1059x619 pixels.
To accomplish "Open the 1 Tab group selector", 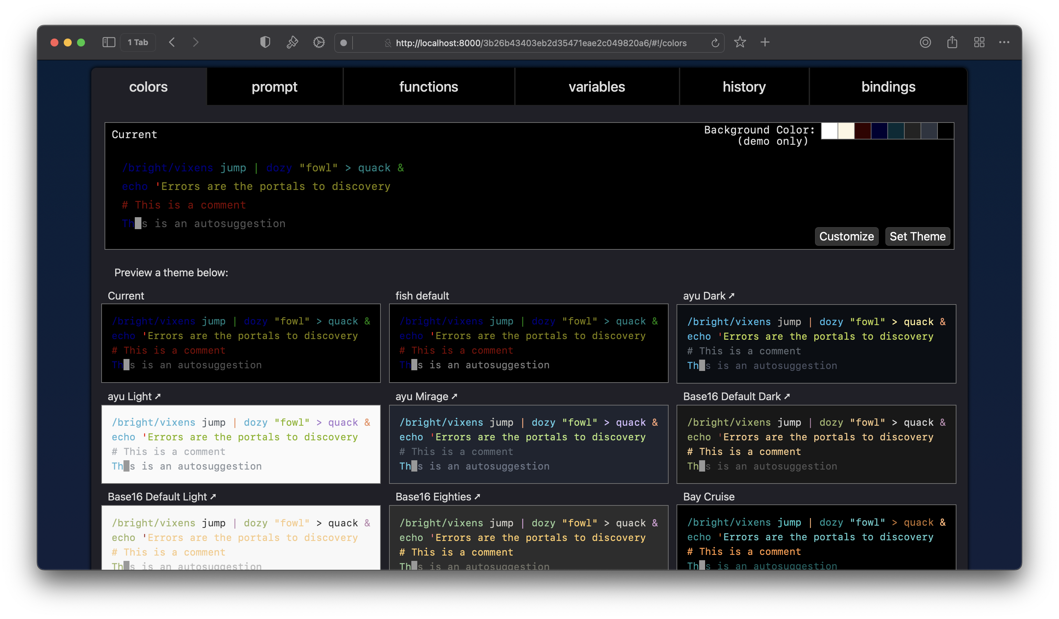I will (x=138, y=43).
